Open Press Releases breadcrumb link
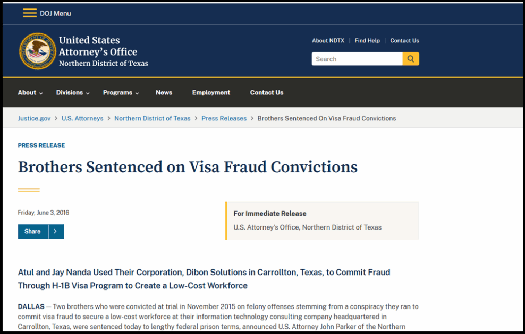Screen dimensions: 525x334 pos(224,118)
